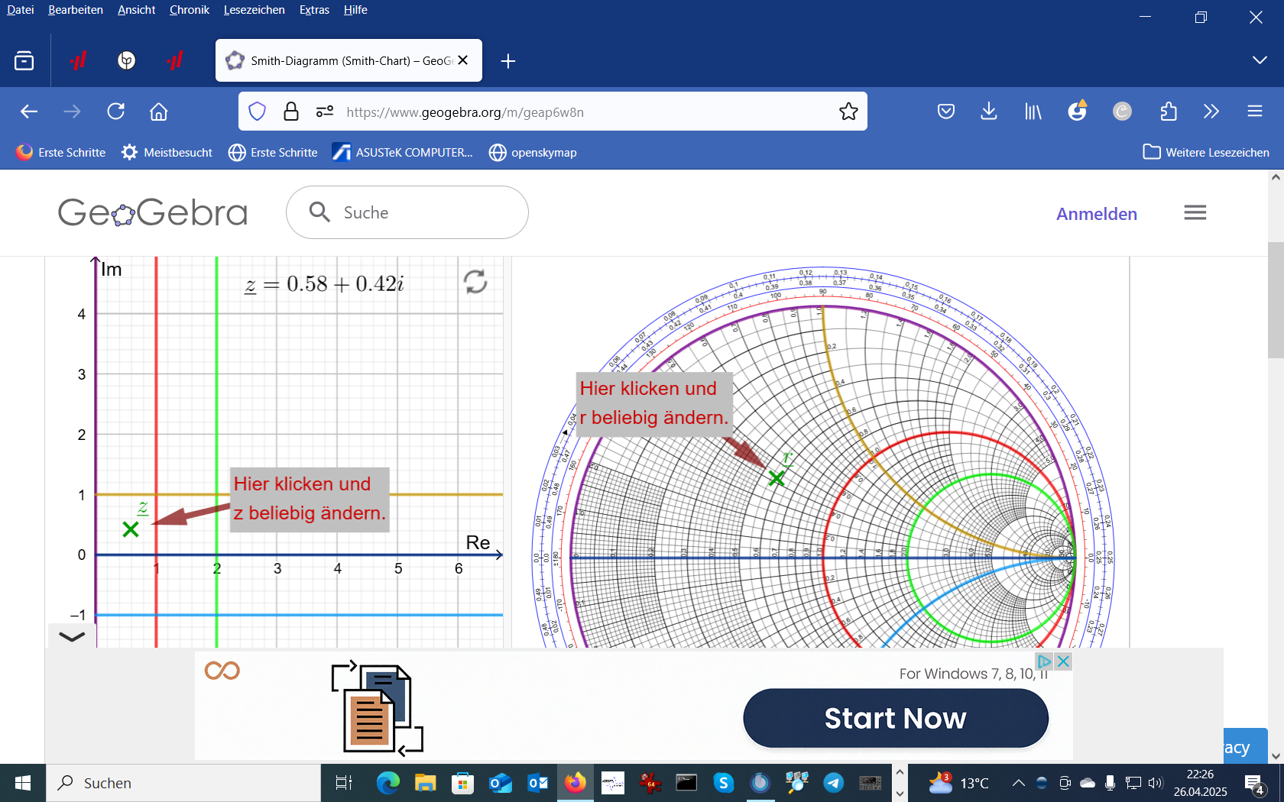The image size is (1284, 802).
Task: Open the Firefox application menu
Action: point(1255,112)
